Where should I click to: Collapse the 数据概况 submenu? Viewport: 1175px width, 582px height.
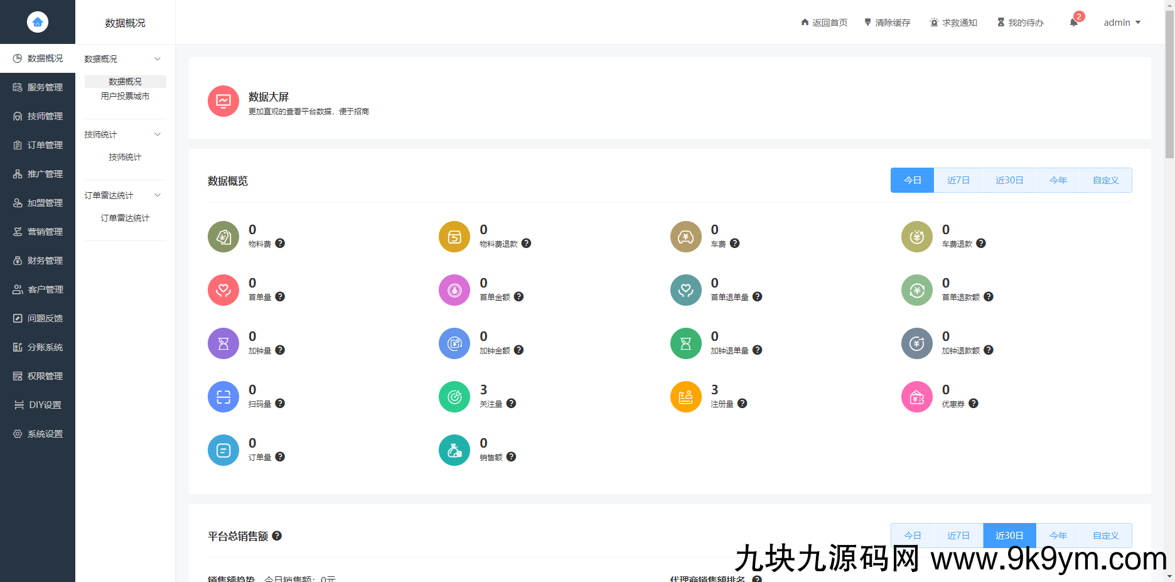tap(158, 58)
